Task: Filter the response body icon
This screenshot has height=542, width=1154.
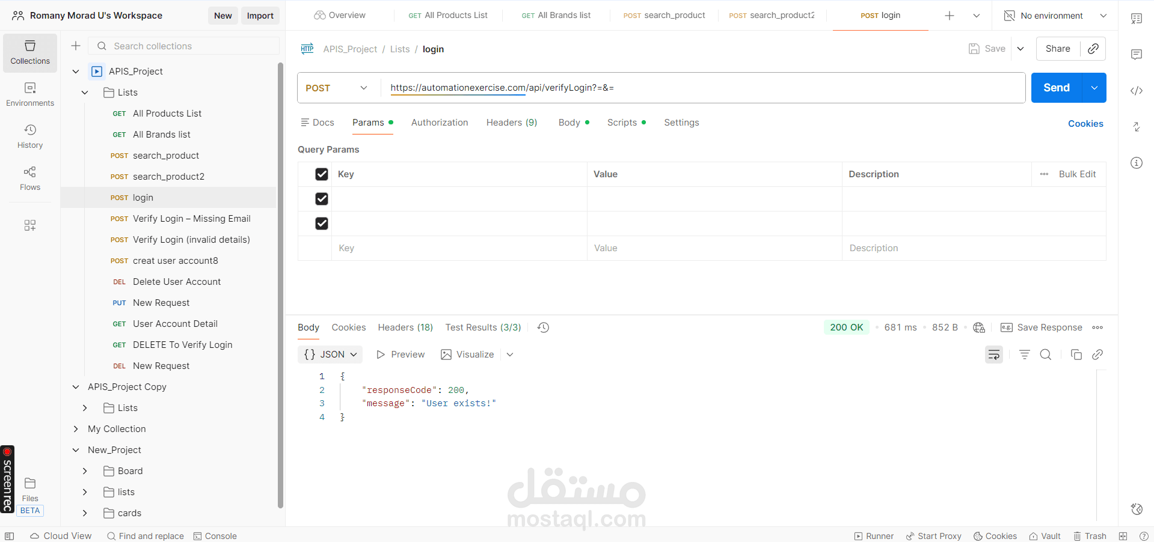Action: pos(1025,355)
